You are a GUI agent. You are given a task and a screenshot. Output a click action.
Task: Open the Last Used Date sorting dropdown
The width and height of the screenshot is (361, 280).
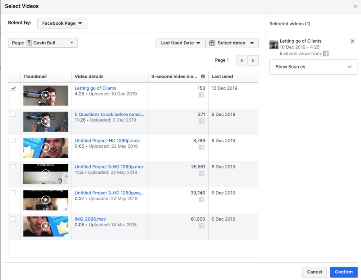(180, 43)
